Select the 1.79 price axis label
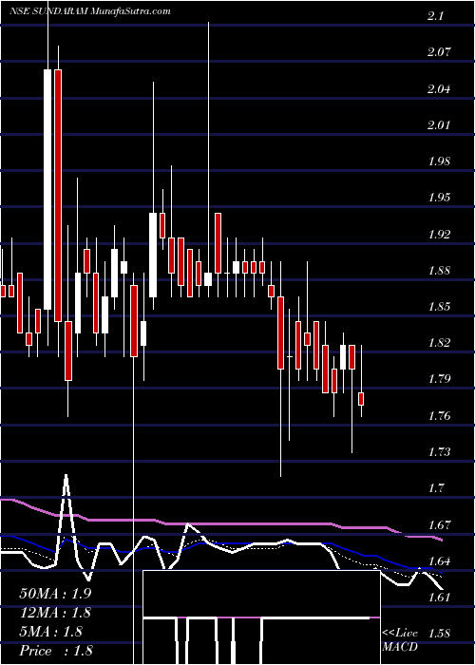This screenshot has height=665, width=475. [439, 379]
